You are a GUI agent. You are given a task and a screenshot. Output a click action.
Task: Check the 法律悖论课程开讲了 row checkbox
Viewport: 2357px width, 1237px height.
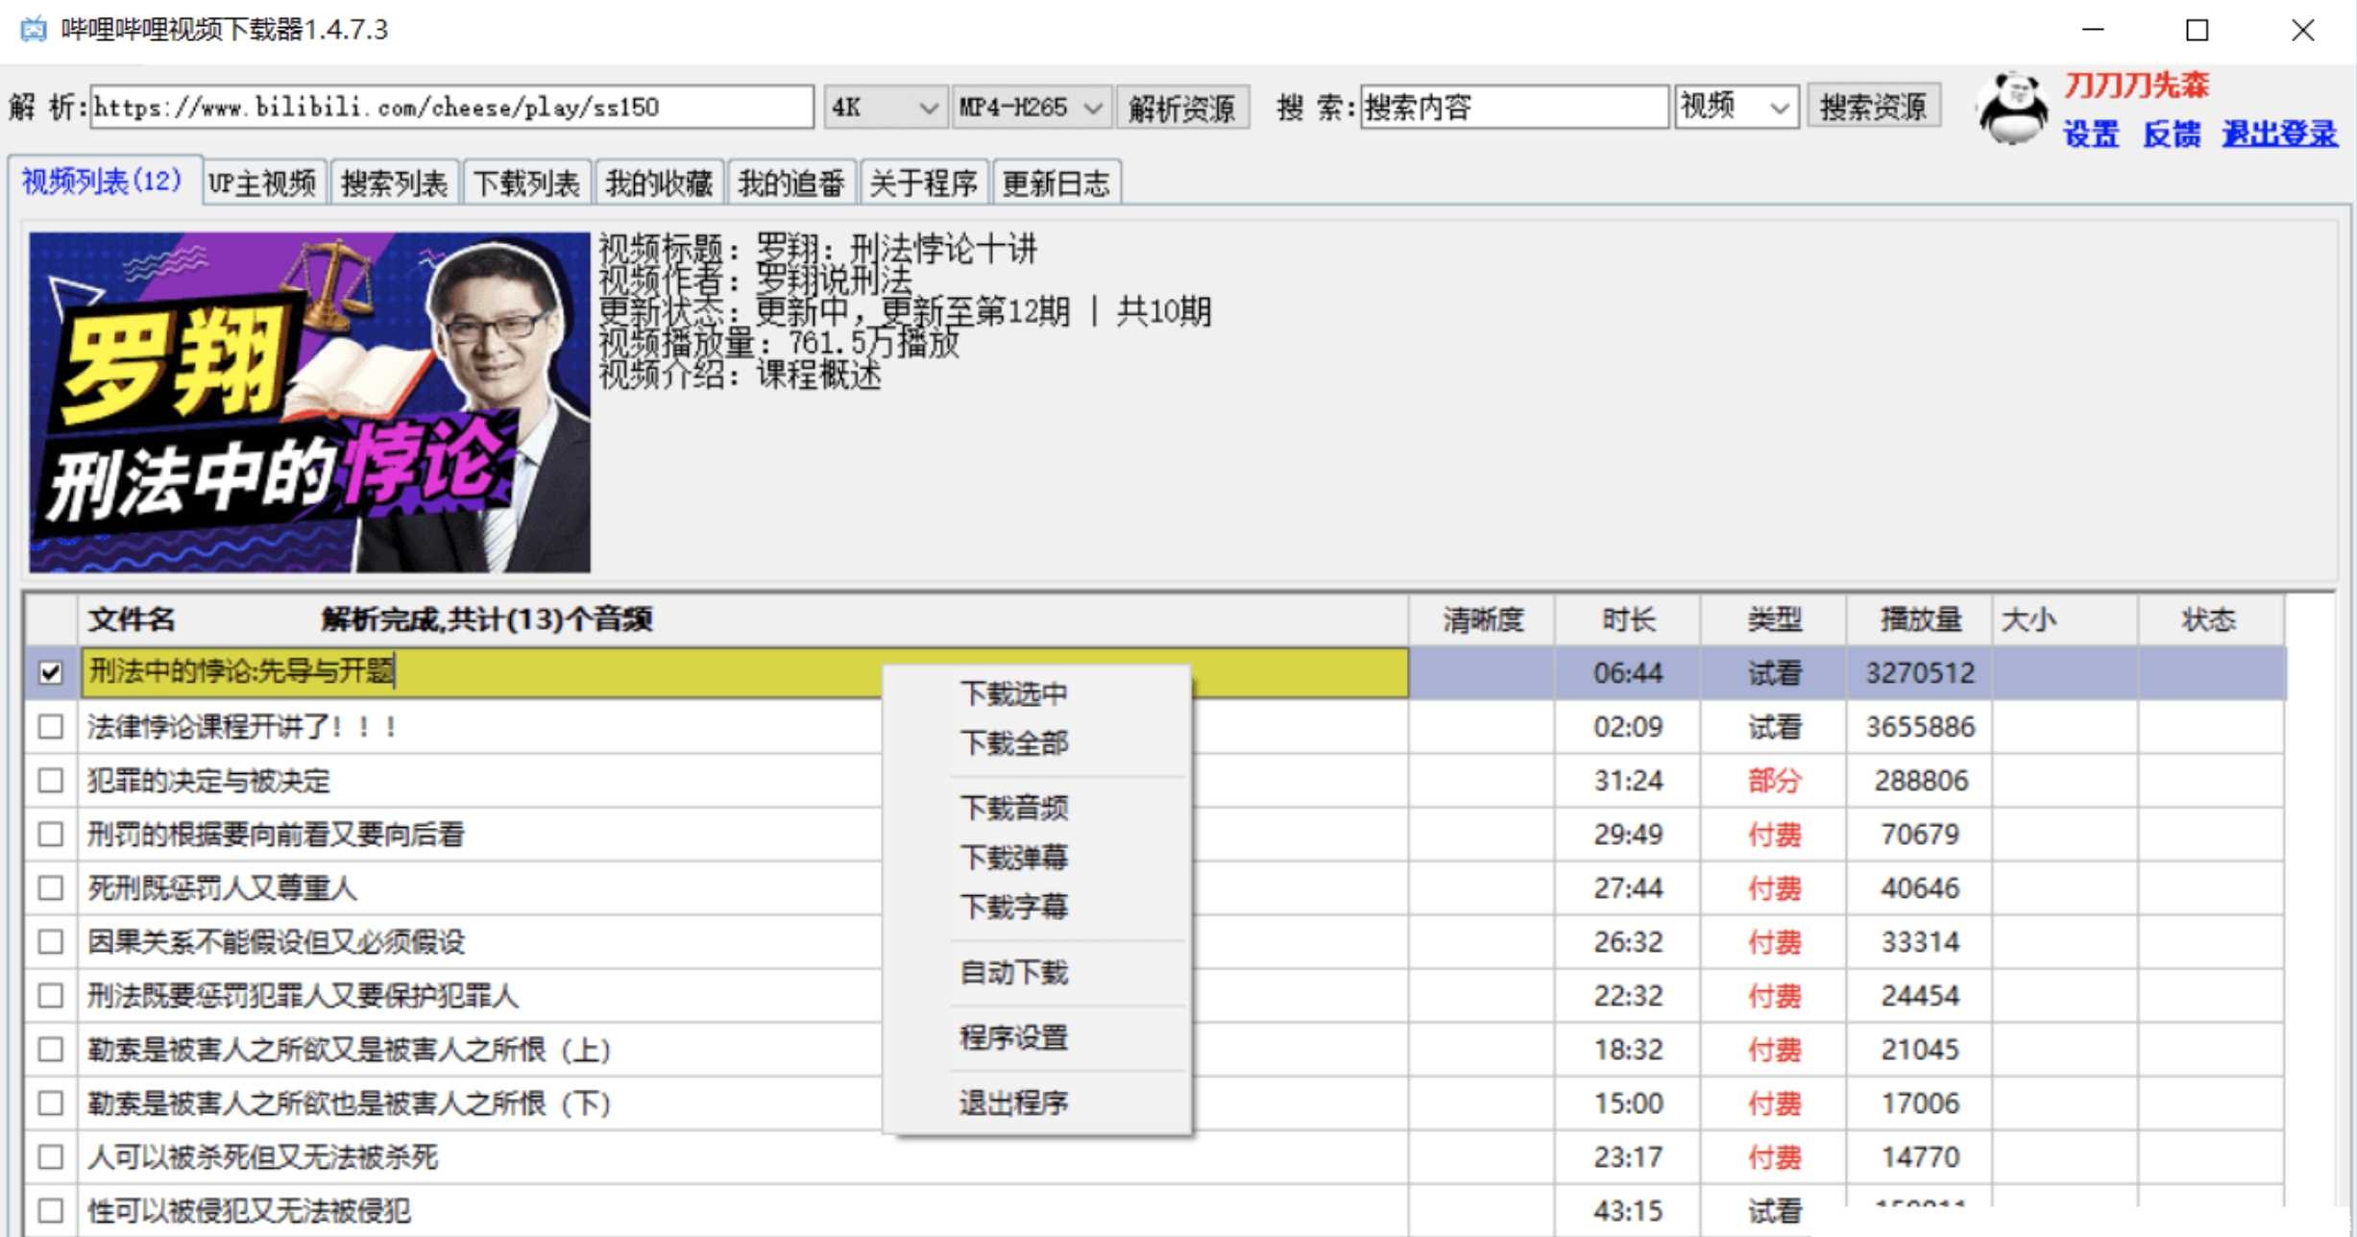coord(51,726)
